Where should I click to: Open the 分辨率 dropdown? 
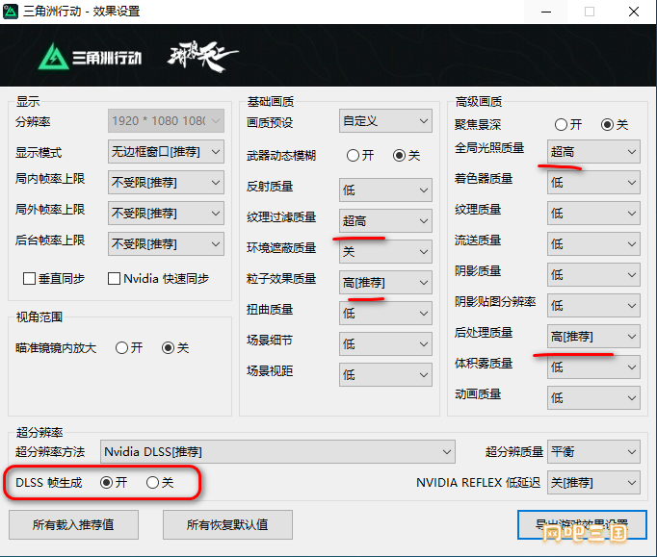click(x=166, y=121)
